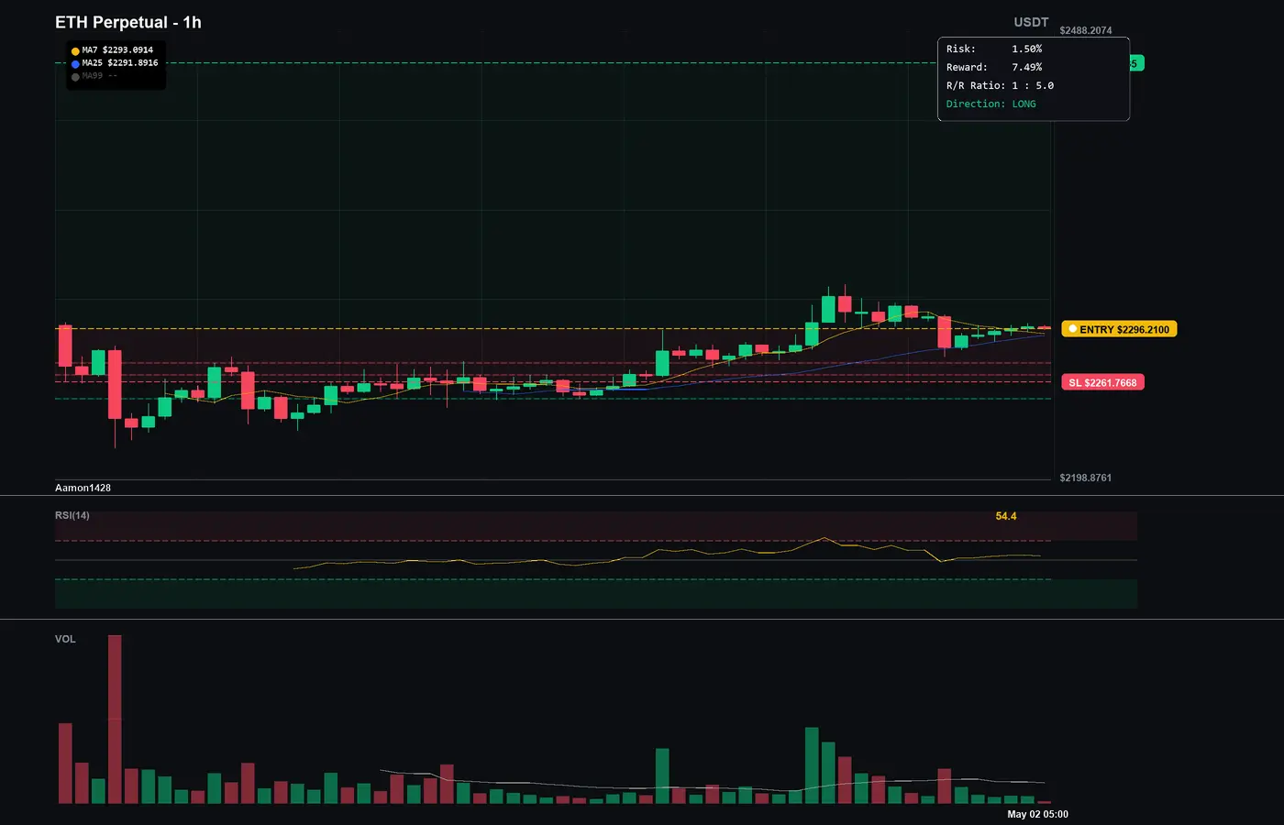The image size is (1284, 825).
Task: Click the R/R Ratio 1 : 5.0 row
Action: 1000,85
